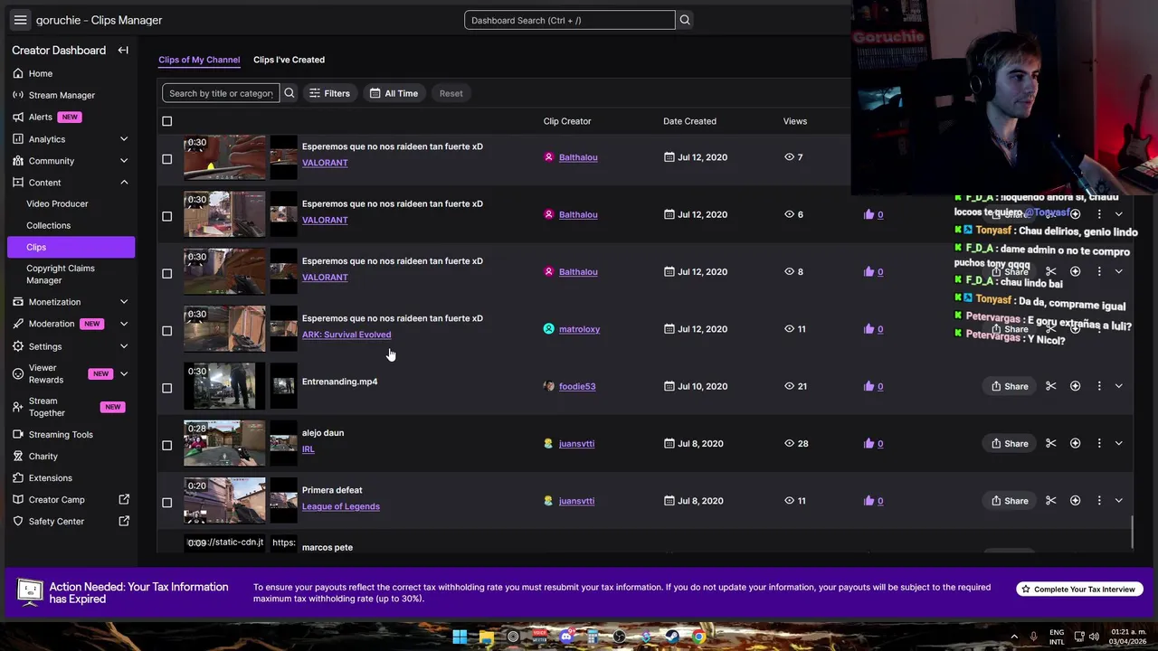This screenshot has height=651, width=1158.
Task: Check the Balthalou clip with 6 views
Action: point(166,216)
